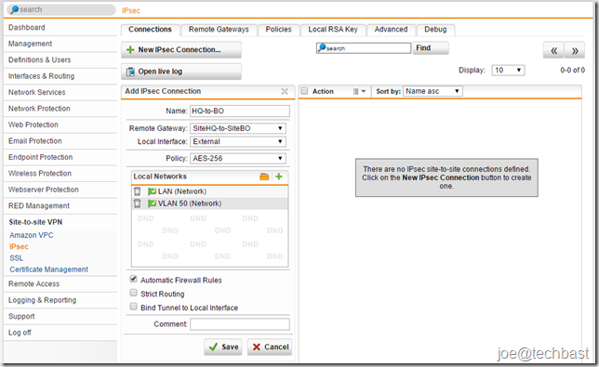Close the Add IPsec Connection panel

click(x=285, y=91)
